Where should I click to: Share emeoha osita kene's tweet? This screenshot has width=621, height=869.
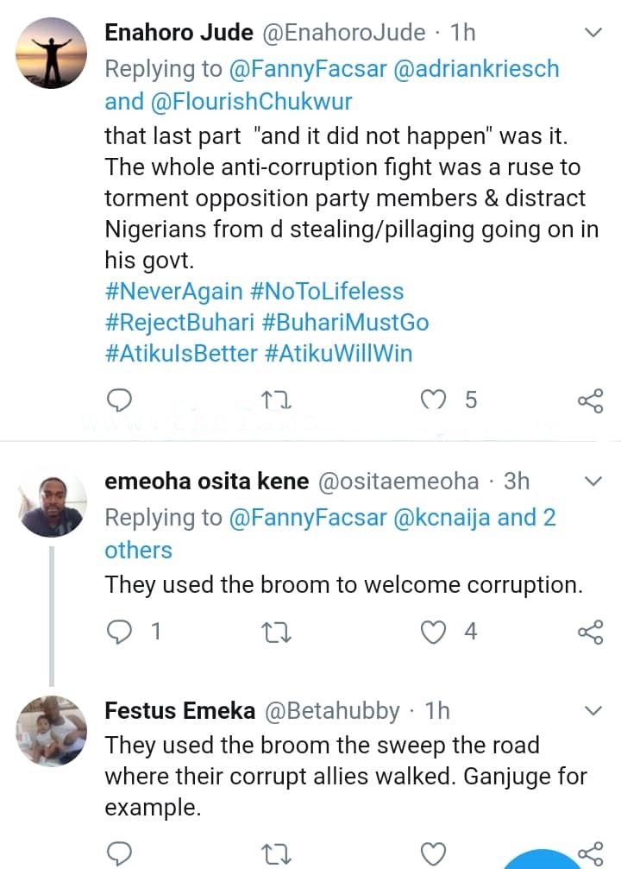(x=590, y=632)
